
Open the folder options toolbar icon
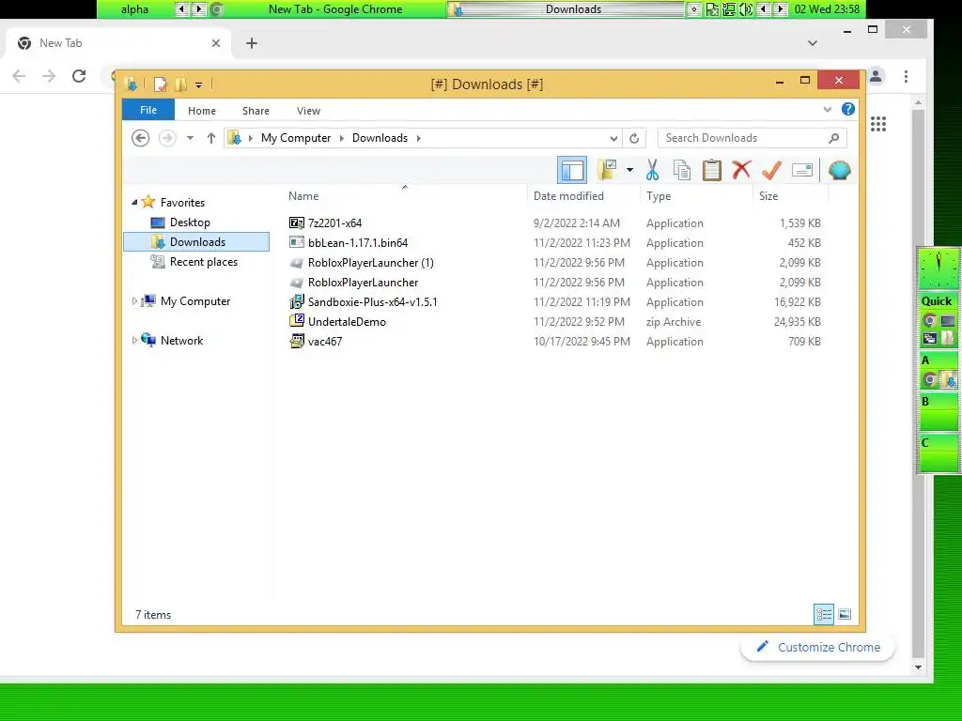pyautogui.click(x=608, y=170)
